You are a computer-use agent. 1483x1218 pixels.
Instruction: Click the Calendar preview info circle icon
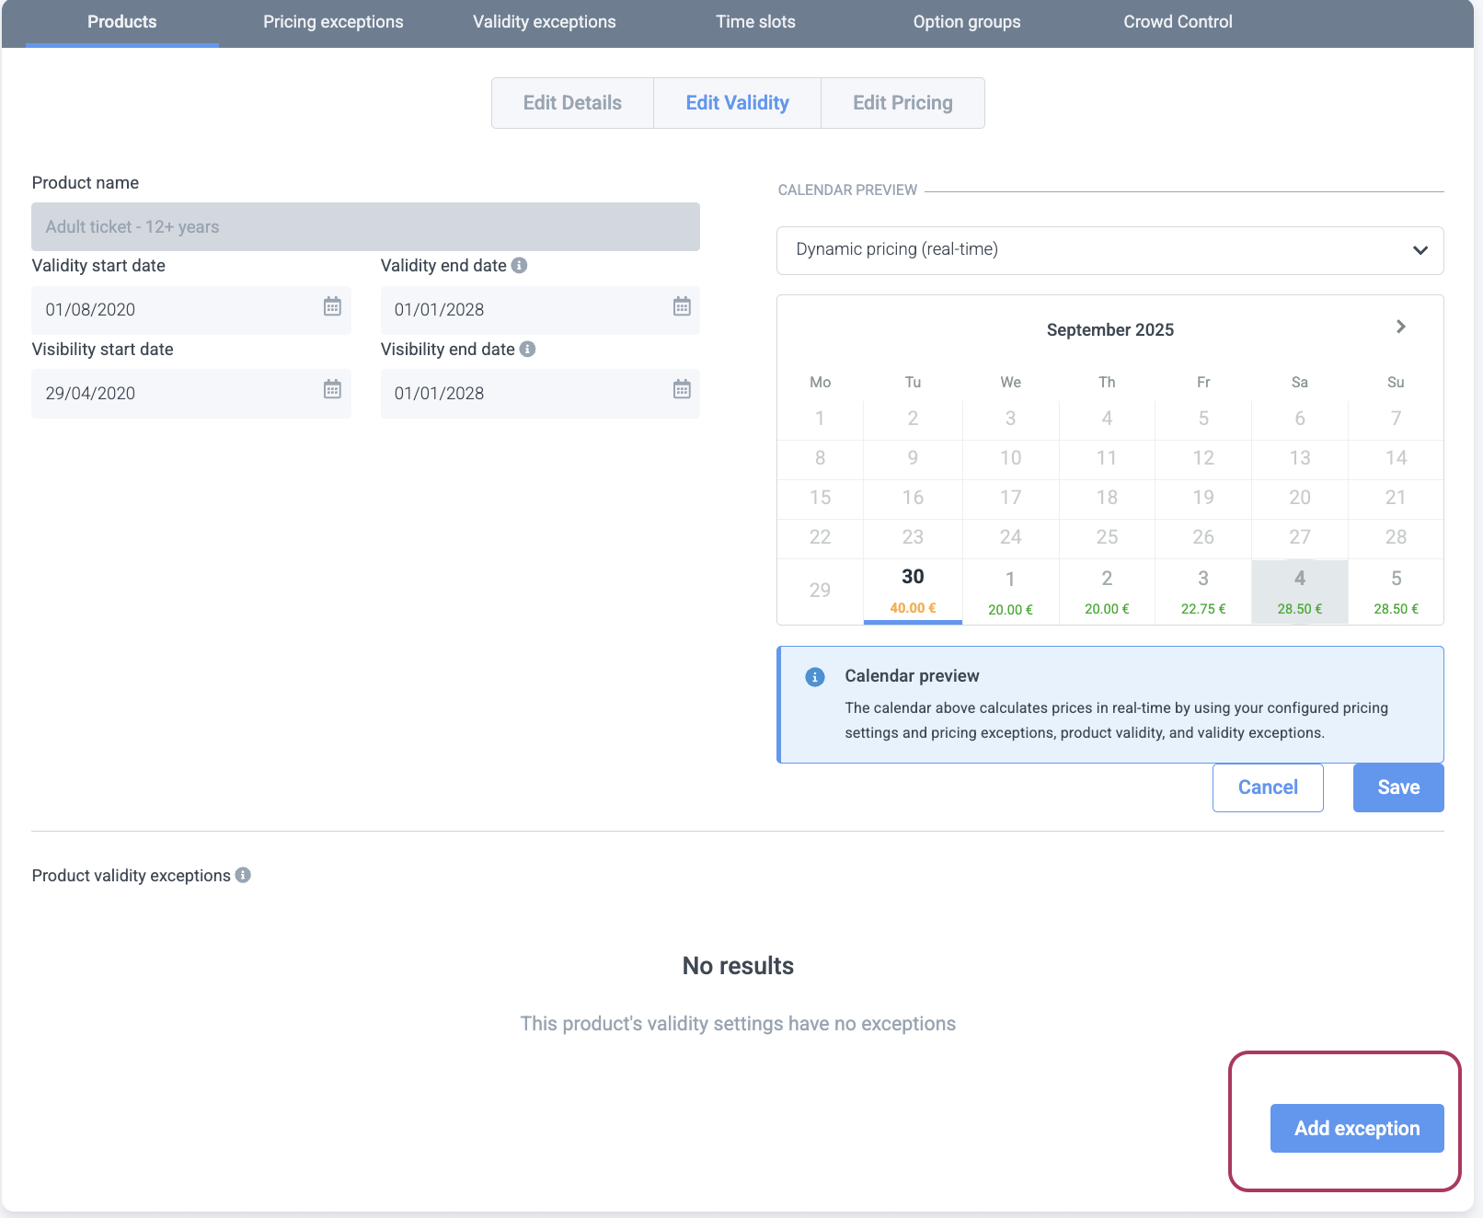tap(815, 677)
